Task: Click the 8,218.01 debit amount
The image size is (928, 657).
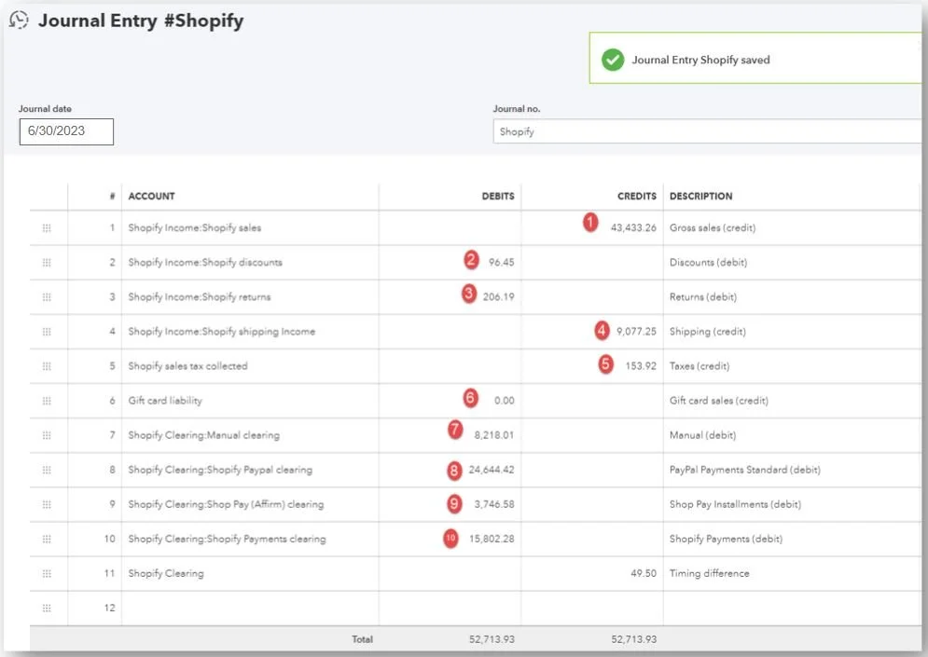Action: 494,435
